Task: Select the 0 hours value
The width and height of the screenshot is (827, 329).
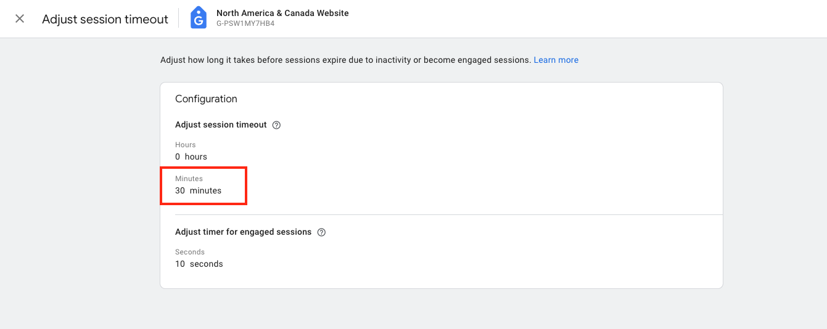Action: coord(191,156)
